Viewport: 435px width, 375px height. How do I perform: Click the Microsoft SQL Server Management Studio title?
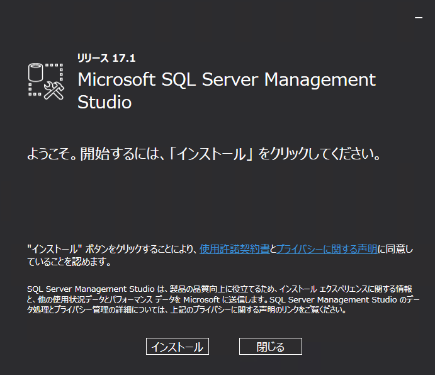pyautogui.click(x=227, y=91)
